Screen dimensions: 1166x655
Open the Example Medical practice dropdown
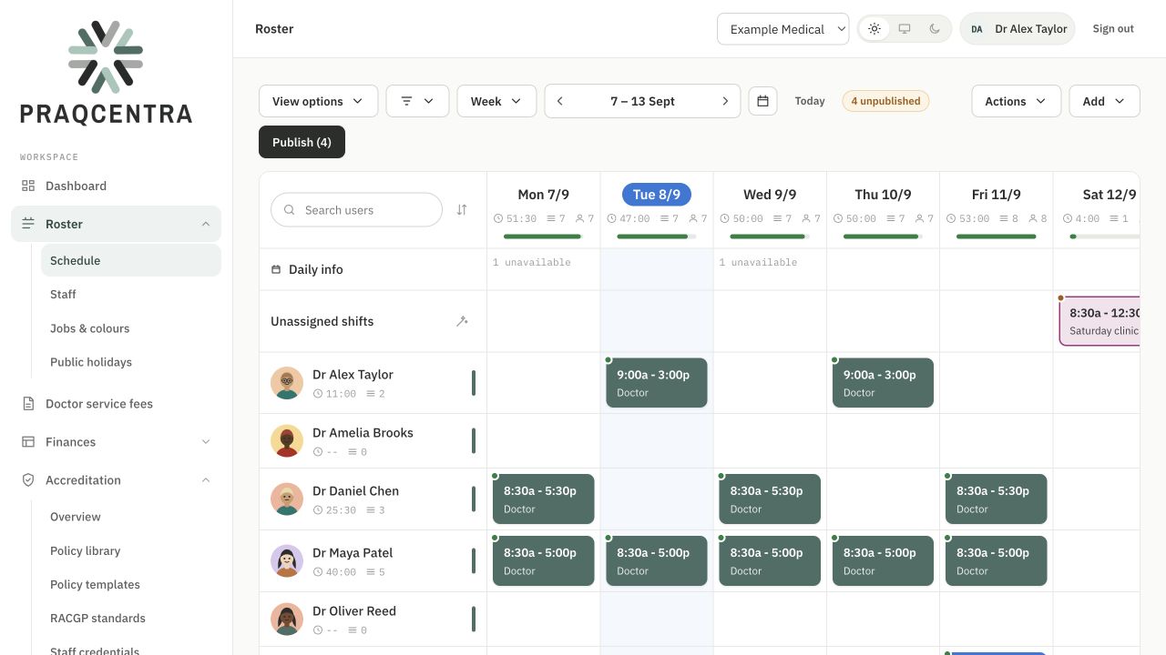click(782, 29)
